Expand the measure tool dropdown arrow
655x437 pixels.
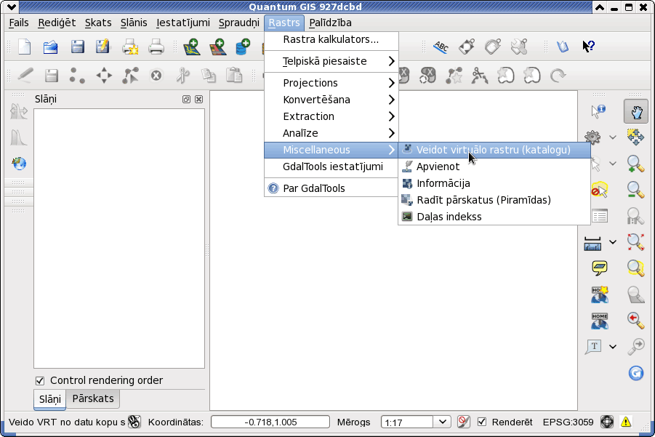[x=612, y=242]
